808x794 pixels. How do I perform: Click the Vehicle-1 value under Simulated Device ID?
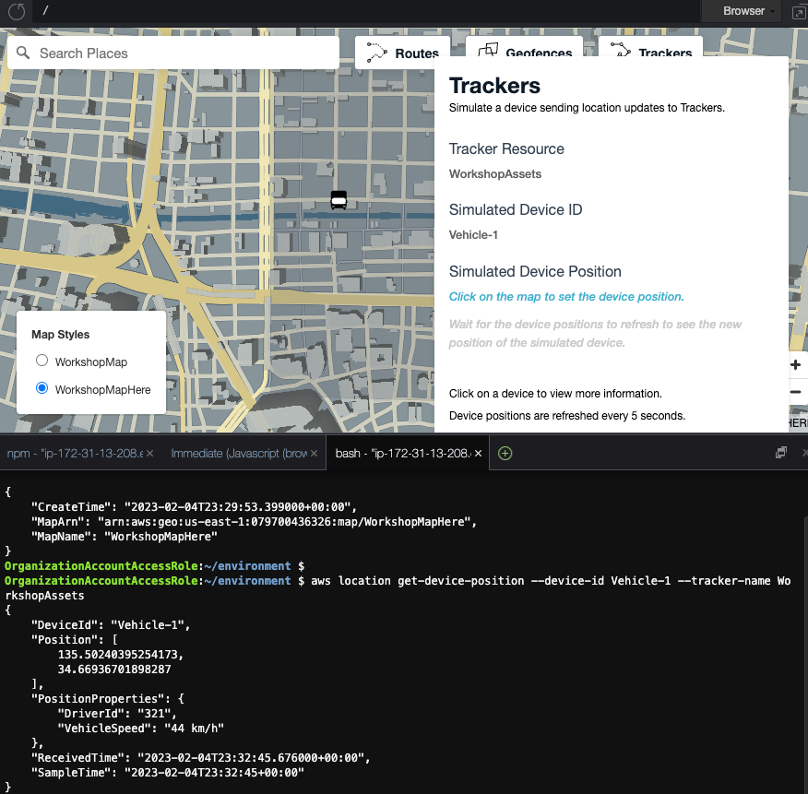tap(473, 235)
